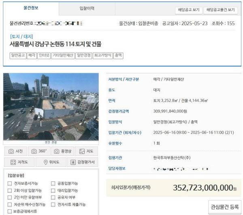Show the 지도 map
Screen dimensions: 243x215
pyautogui.click(x=86, y=151)
